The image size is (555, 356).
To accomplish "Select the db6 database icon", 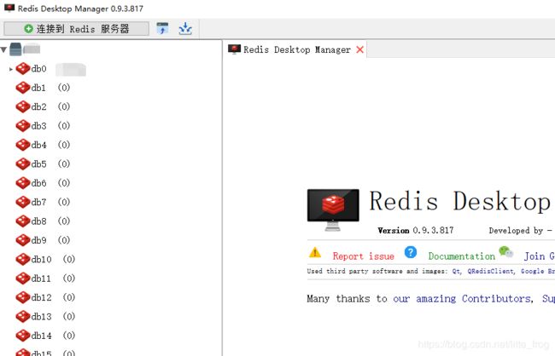I will tap(23, 183).
